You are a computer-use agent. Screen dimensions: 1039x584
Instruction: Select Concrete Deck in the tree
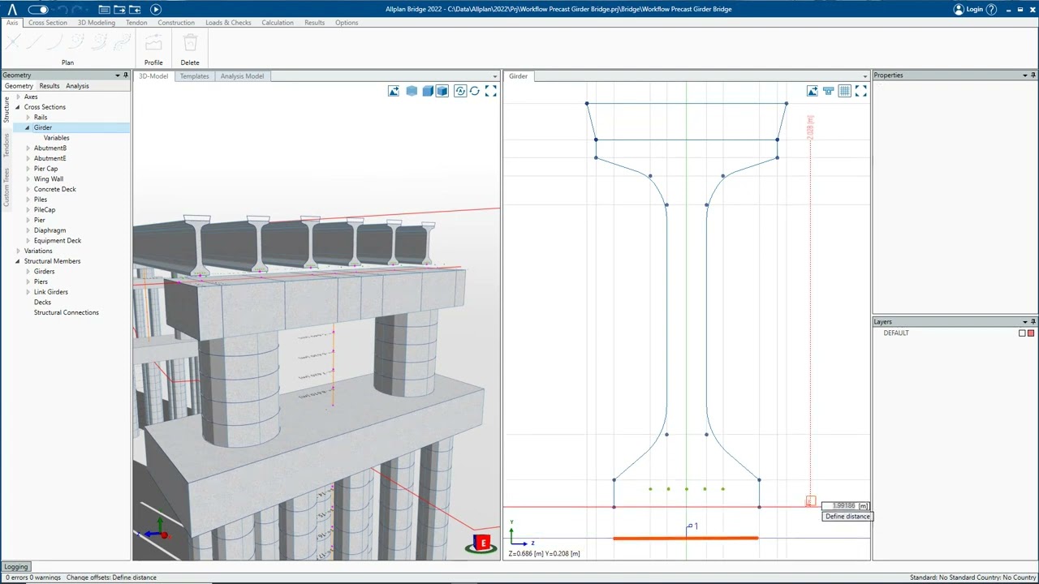(54, 189)
